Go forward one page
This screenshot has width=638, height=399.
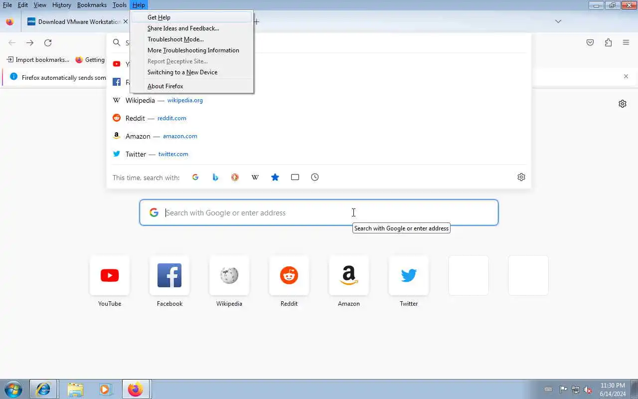tap(30, 43)
